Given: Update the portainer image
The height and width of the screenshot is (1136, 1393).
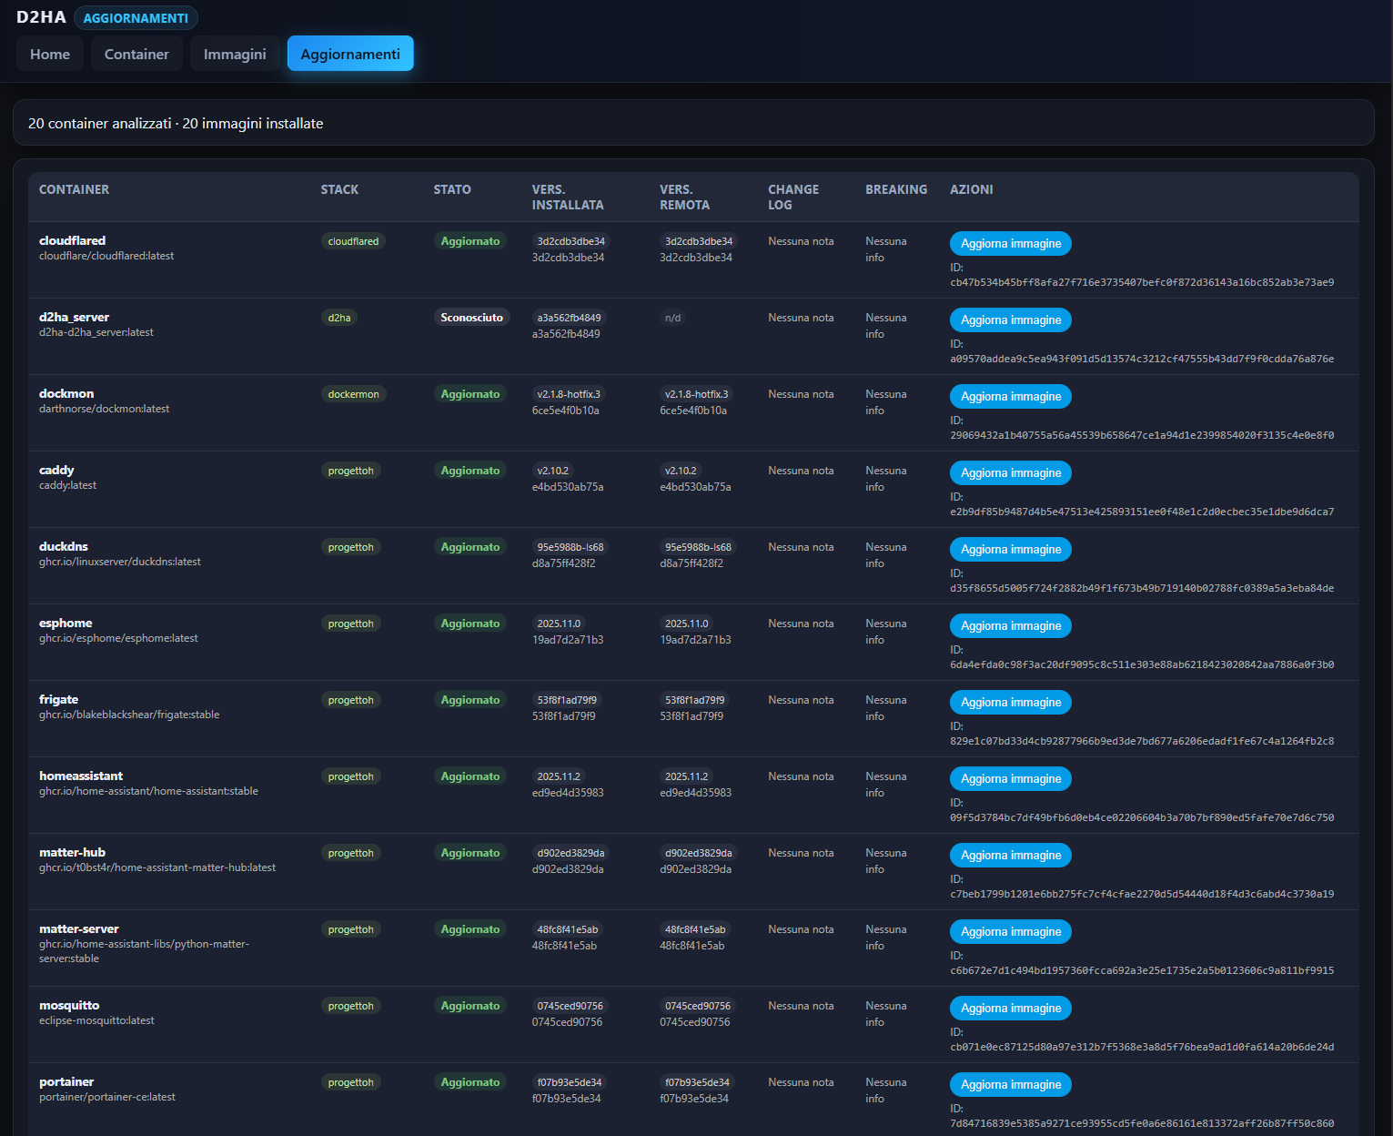Looking at the screenshot, I should pyautogui.click(x=1011, y=1085).
